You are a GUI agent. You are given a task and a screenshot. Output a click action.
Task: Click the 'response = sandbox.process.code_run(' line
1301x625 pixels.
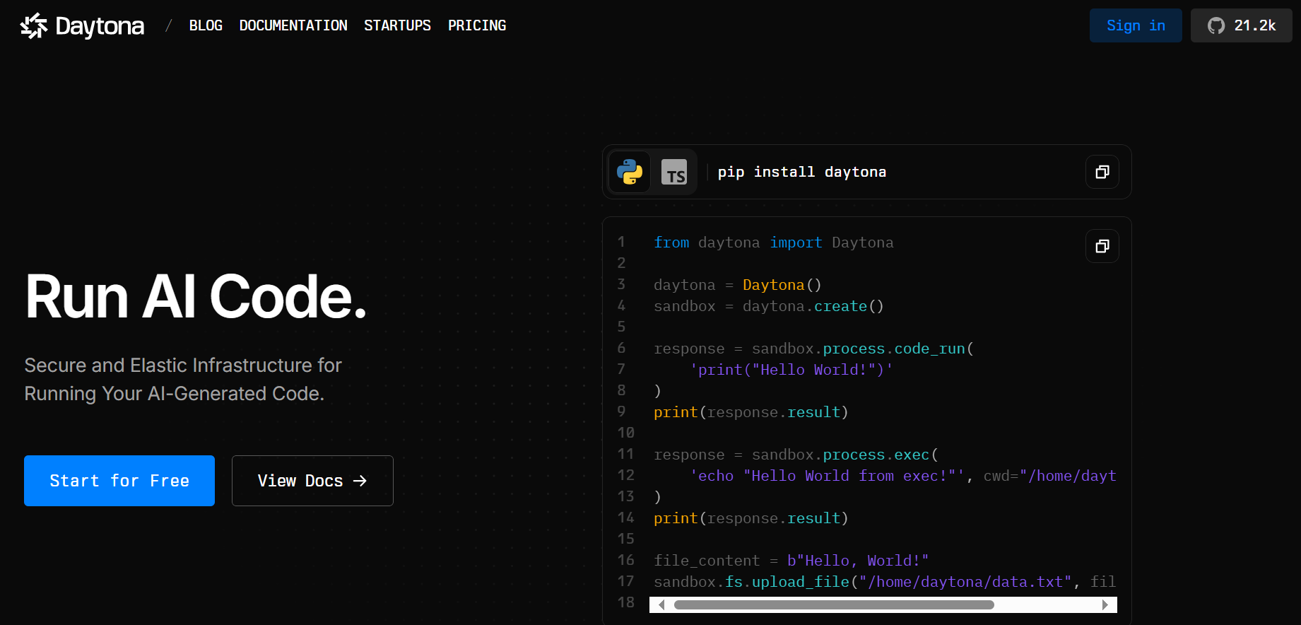[x=813, y=349]
